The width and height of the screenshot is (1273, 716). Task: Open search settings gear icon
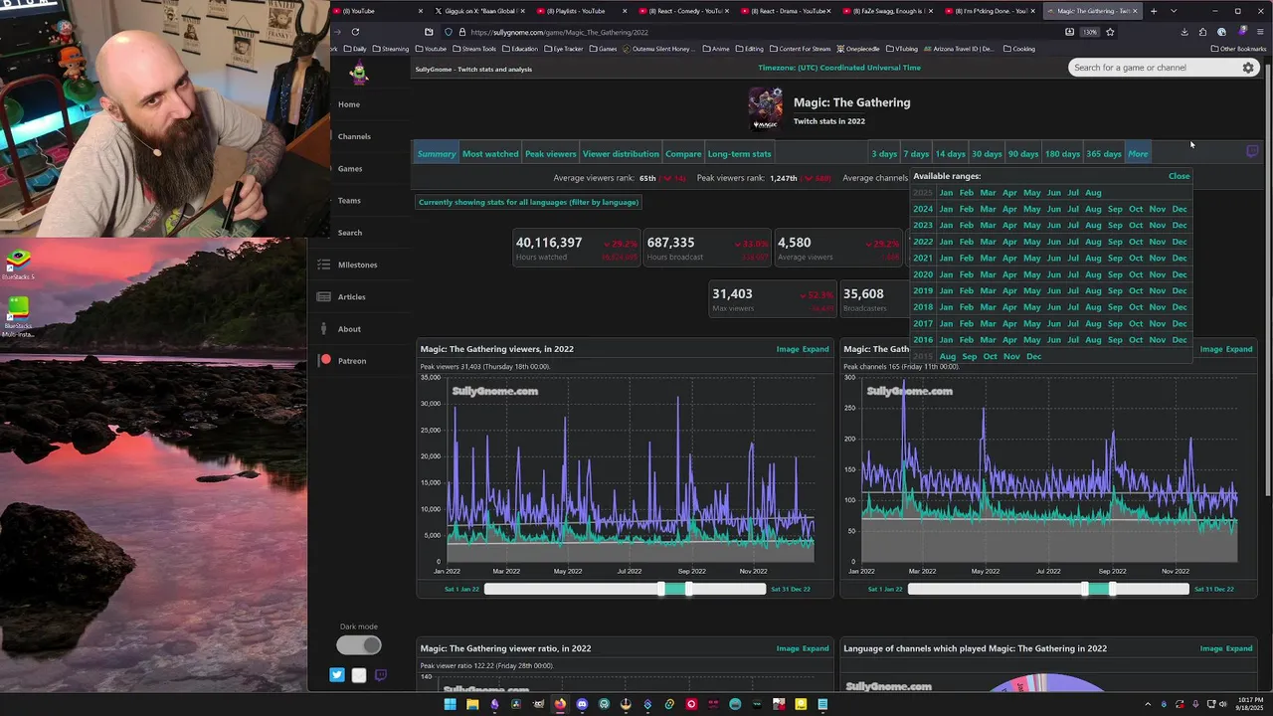1248,68
